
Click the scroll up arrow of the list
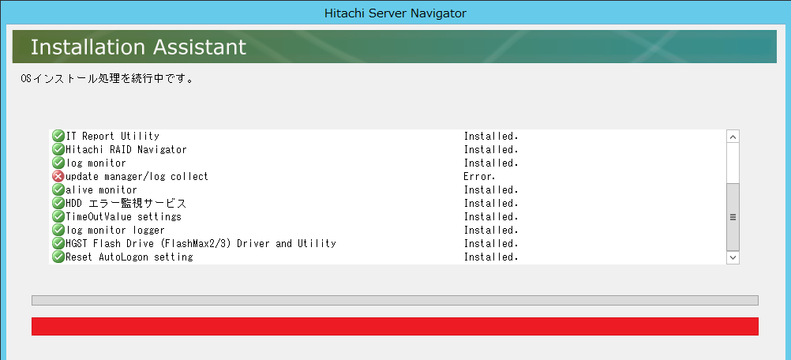[733, 136]
